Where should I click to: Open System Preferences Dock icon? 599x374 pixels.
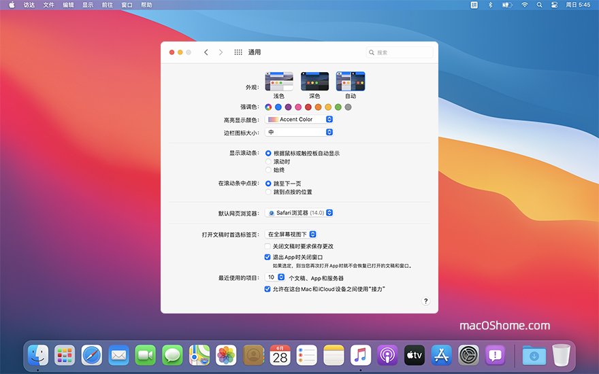click(x=468, y=355)
